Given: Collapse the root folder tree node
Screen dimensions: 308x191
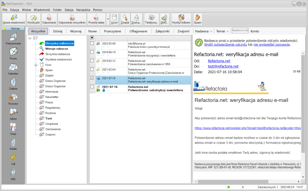Looking at the screenshot, I should (x=30, y=38).
